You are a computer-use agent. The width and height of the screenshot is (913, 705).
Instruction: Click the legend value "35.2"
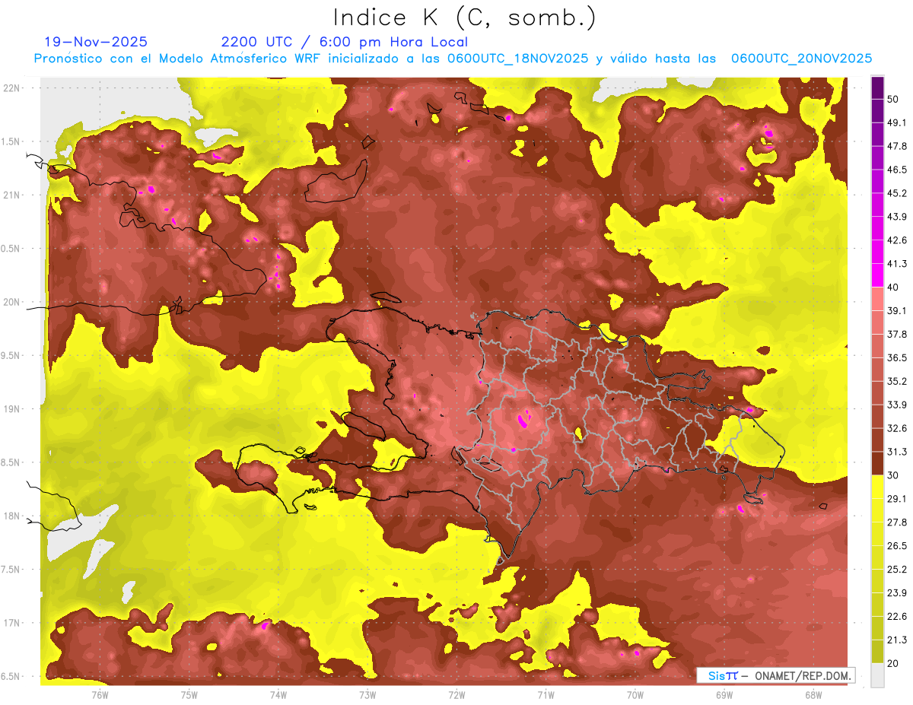[896, 381]
